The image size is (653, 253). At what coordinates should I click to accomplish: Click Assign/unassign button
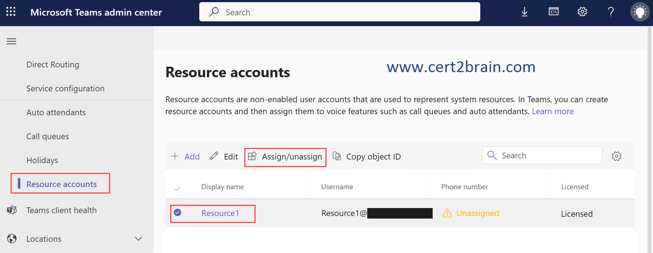pyautogui.click(x=285, y=157)
